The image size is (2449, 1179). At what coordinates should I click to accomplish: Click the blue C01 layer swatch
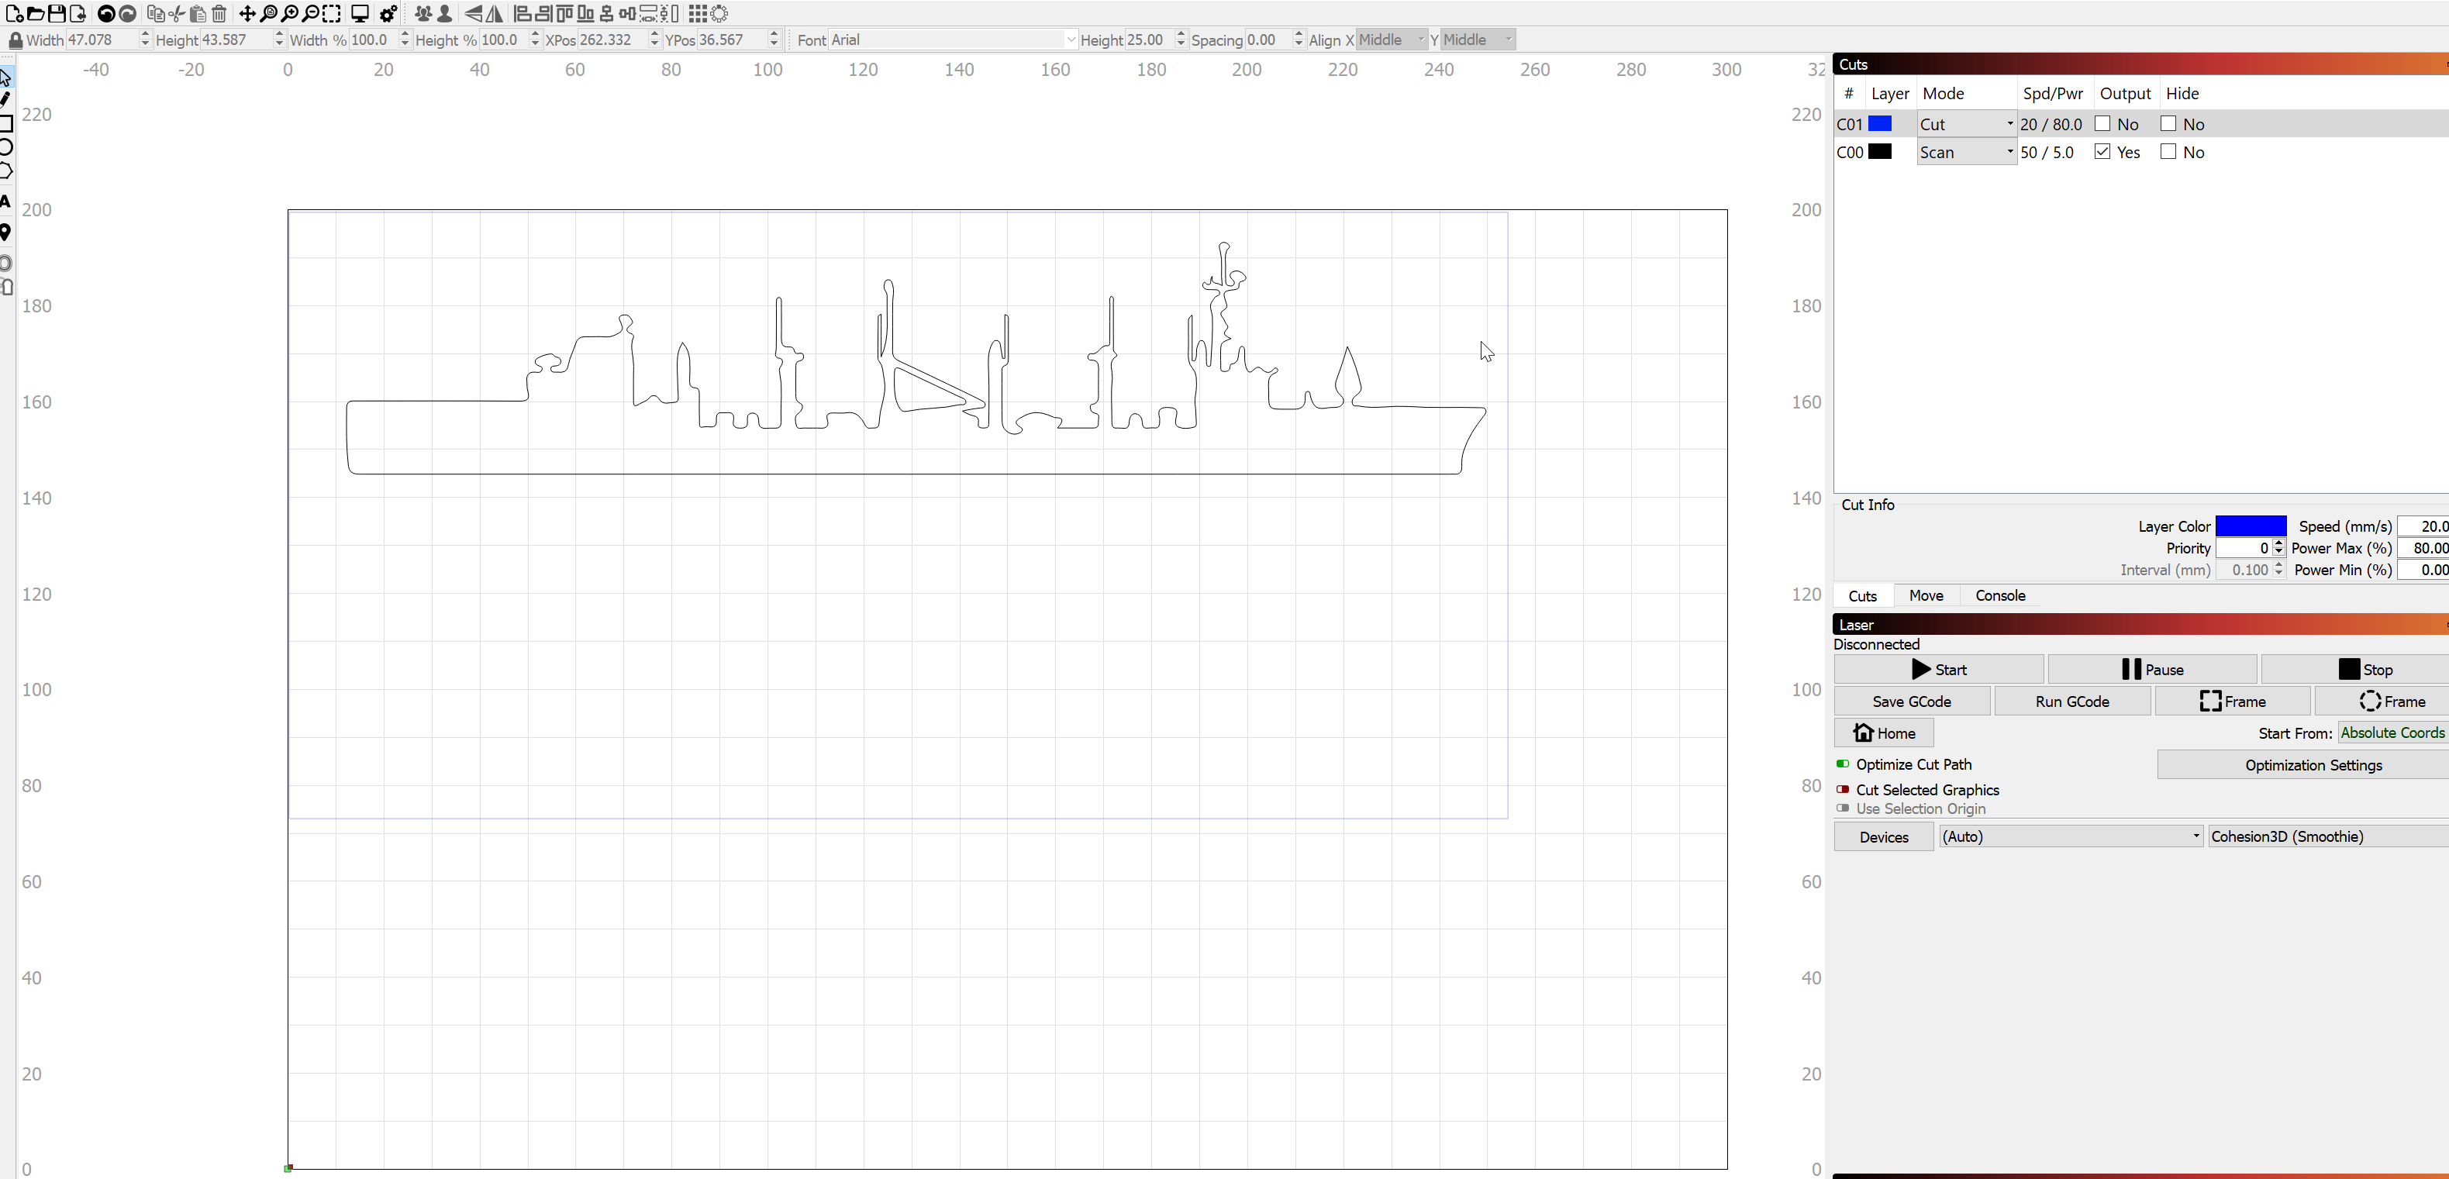click(x=1879, y=123)
